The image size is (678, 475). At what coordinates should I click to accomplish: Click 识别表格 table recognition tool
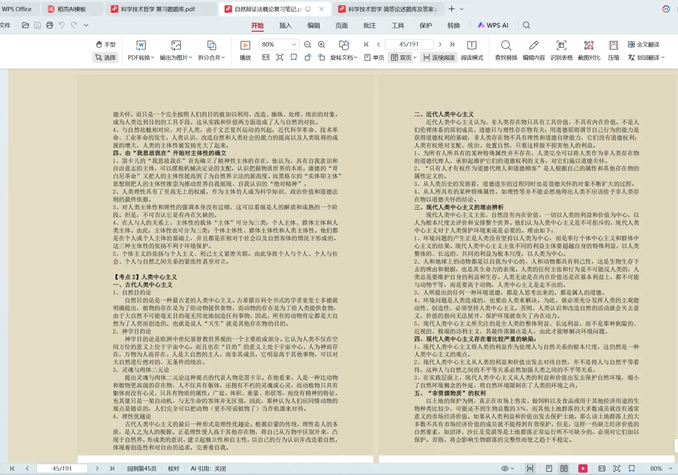pyautogui.click(x=561, y=51)
